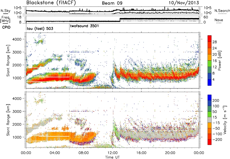The height and width of the screenshot is (159, 230).
Task: Click the 'Blackstone (fitACF)' plot title
Action: 51,3
